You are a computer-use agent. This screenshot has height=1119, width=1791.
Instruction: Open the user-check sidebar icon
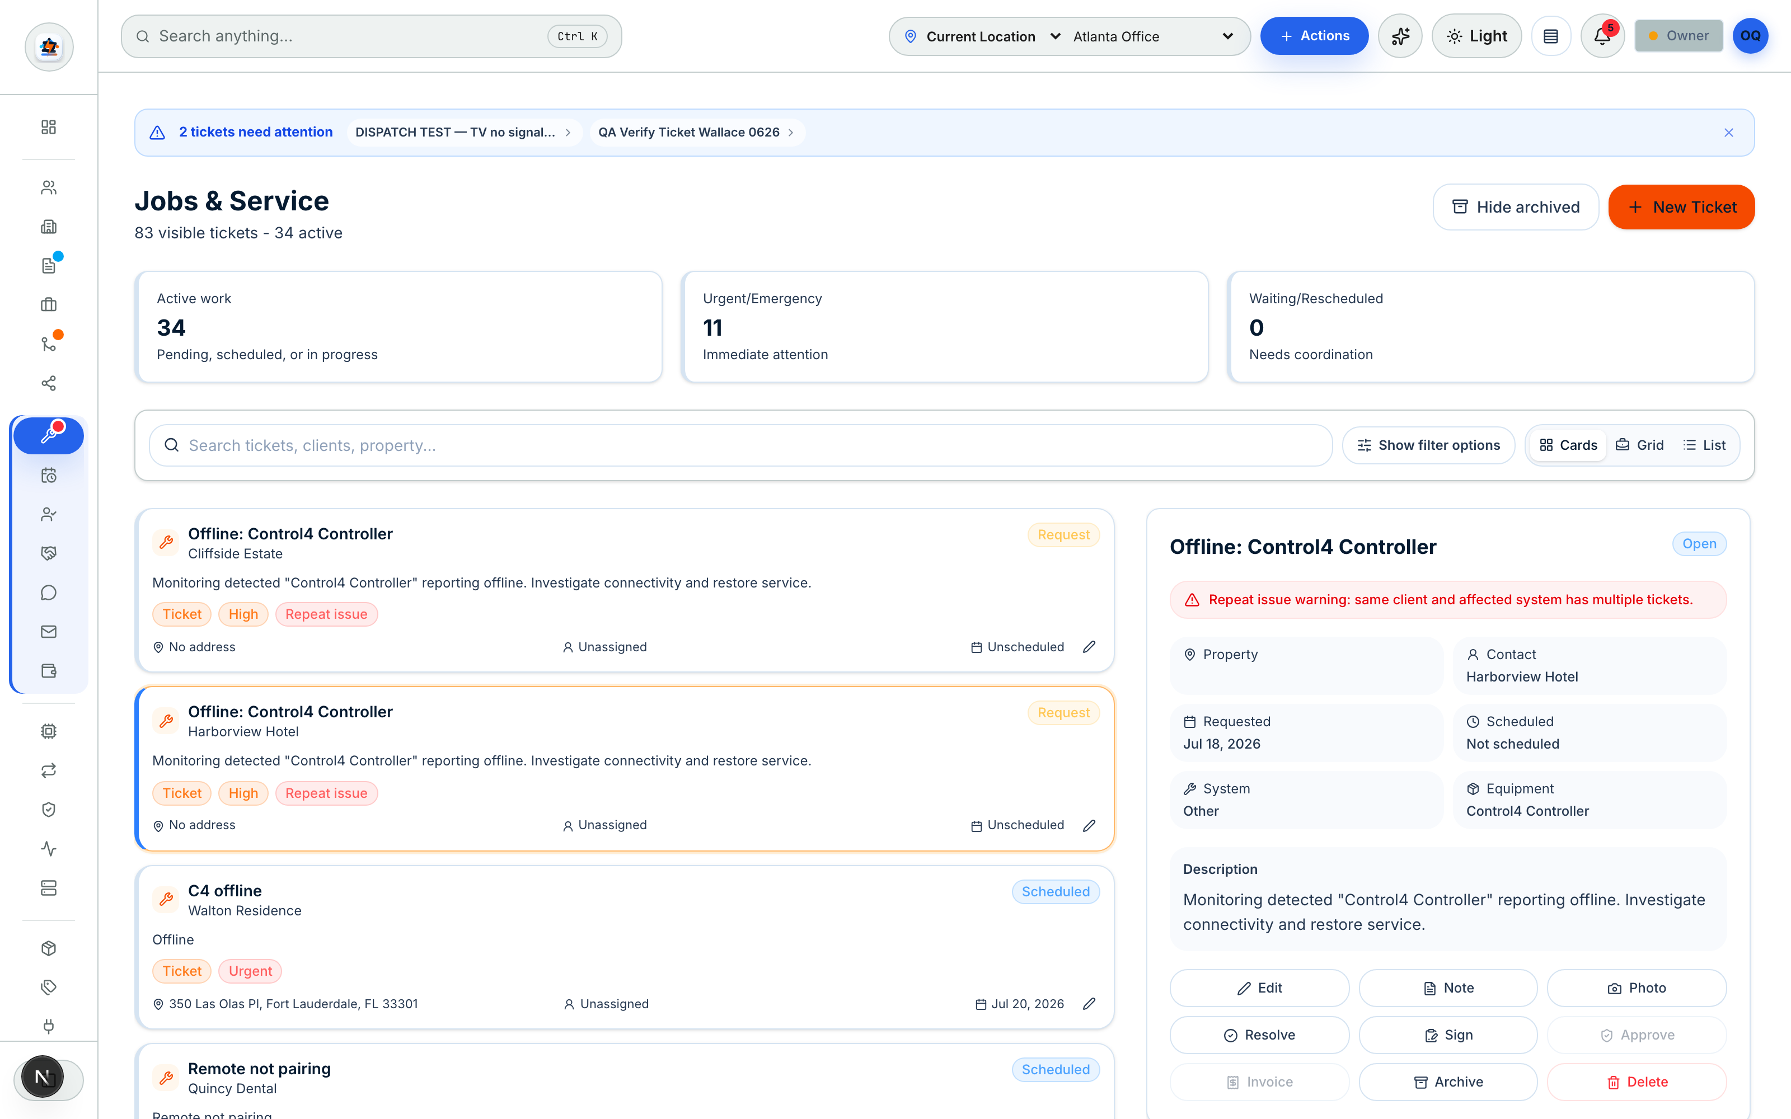click(x=49, y=514)
